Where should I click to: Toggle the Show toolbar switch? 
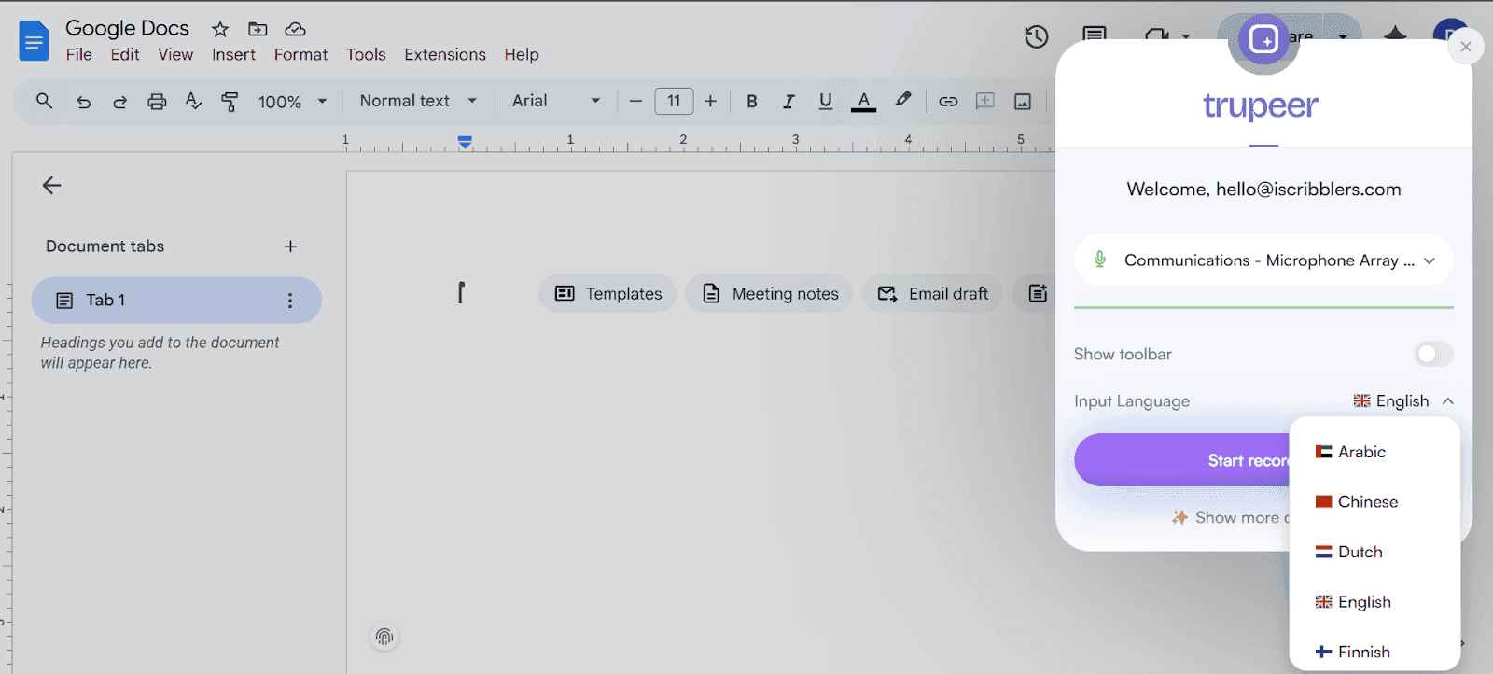[x=1433, y=355]
